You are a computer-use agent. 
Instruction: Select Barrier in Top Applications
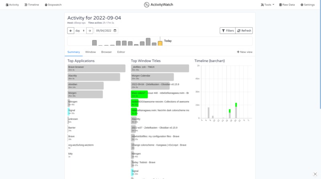[x=72, y=129]
